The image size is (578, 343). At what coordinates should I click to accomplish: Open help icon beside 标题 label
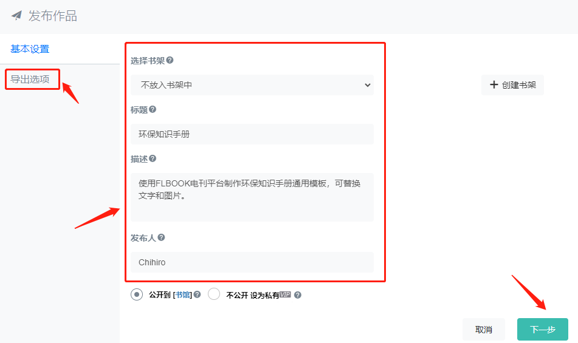(x=153, y=109)
